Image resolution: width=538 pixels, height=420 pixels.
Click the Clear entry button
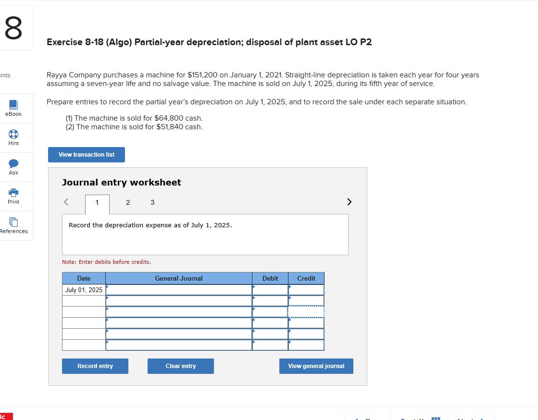pyautogui.click(x=180, y=366)
